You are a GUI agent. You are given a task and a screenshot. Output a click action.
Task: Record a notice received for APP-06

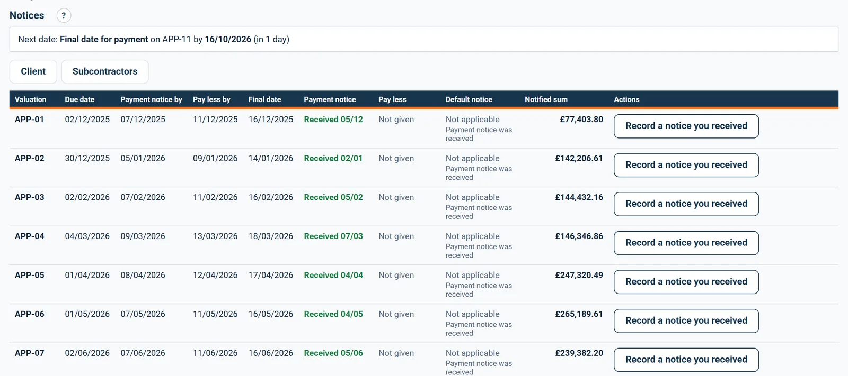(686, 321)
